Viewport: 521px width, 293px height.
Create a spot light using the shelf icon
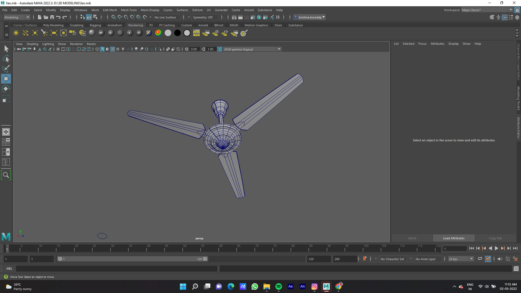44,33
